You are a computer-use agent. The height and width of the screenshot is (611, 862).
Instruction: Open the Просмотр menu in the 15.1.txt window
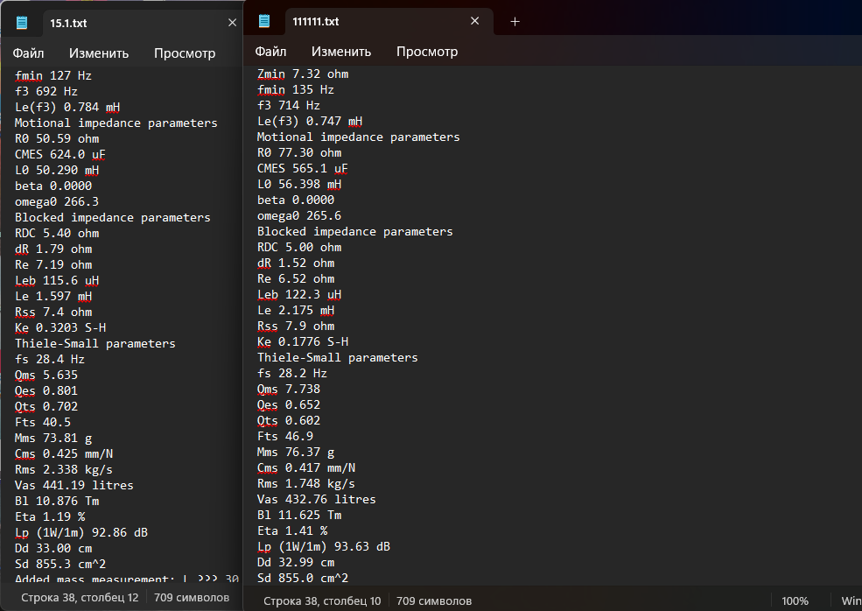185,53
